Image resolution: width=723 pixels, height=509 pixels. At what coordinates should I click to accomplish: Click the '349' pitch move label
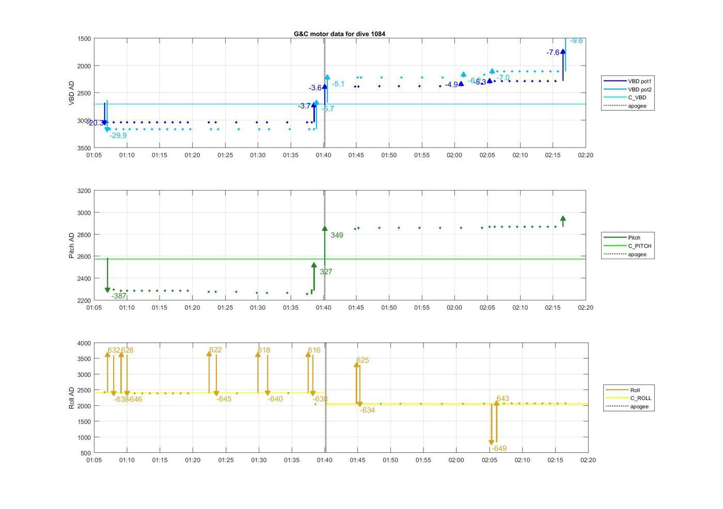click(x=337, y=235)
